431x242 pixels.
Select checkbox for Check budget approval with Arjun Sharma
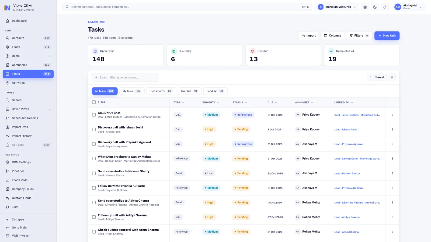(94, 232)
